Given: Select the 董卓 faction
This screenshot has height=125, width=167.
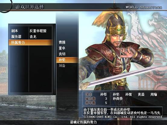Looking at the screenshot, I should tap(62, 48).
